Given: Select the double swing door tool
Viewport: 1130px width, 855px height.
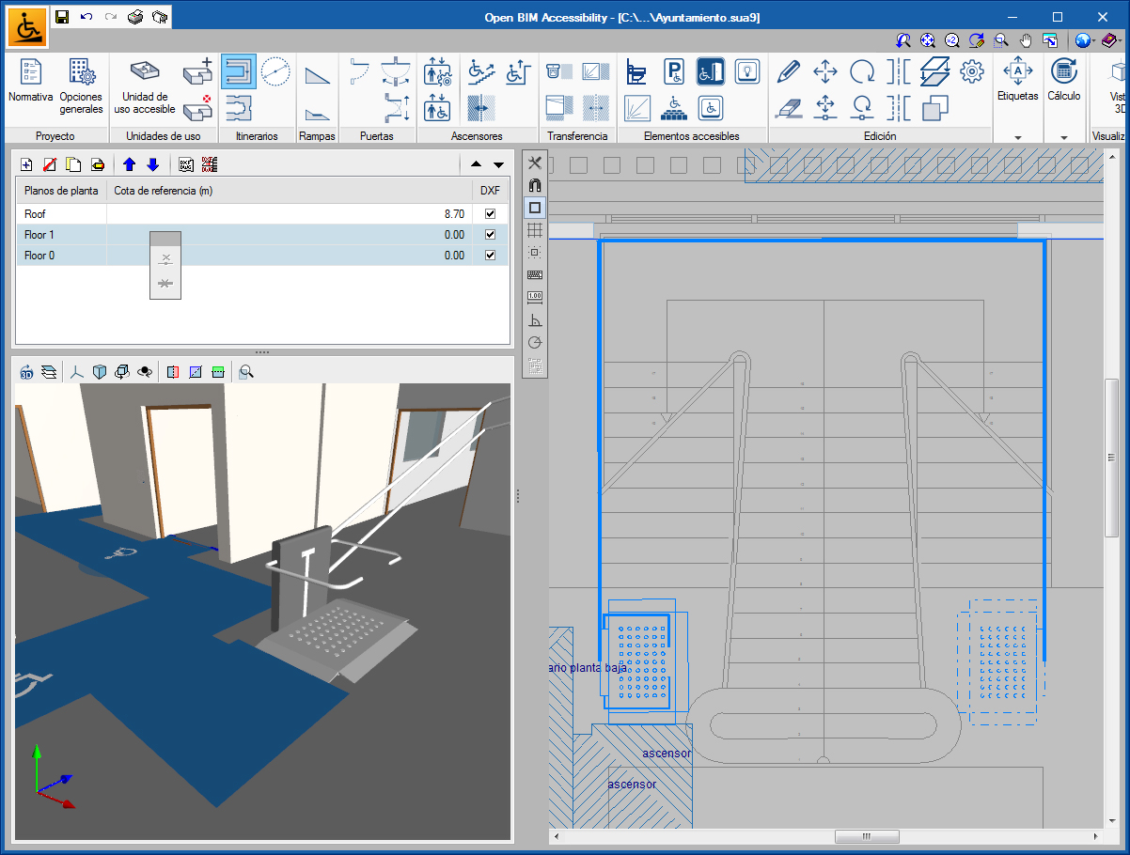Looking at the screenshot, I should coord(397,70).
